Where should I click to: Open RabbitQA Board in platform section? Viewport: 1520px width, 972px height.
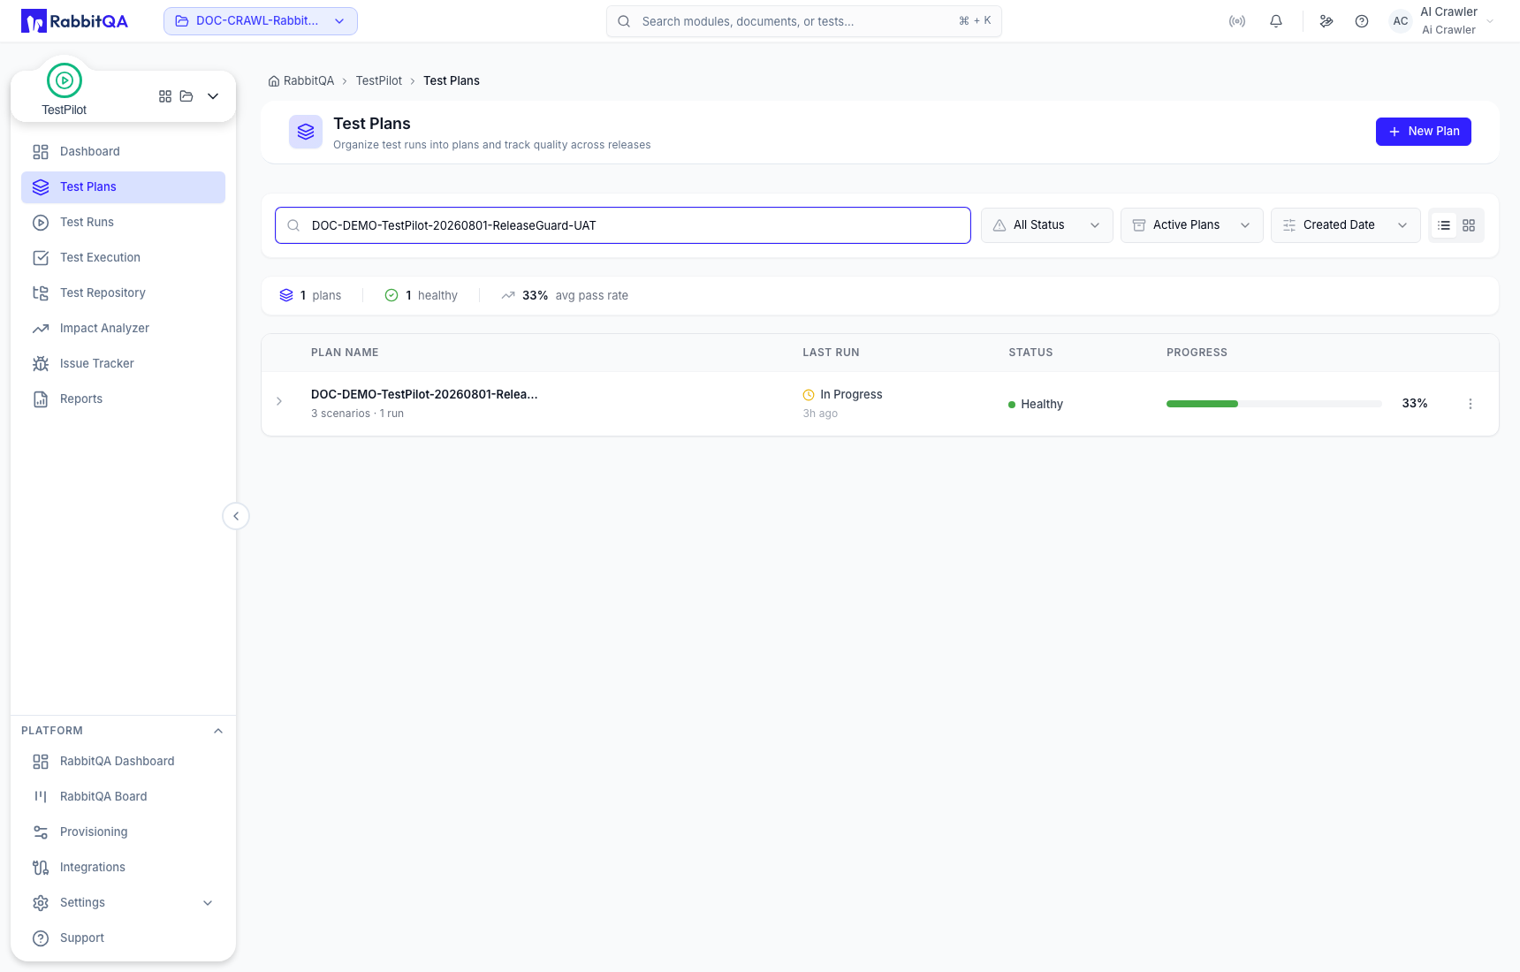(x=123, y=797)
